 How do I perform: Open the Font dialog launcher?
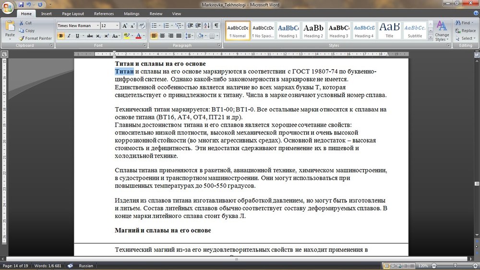point(144,45)
